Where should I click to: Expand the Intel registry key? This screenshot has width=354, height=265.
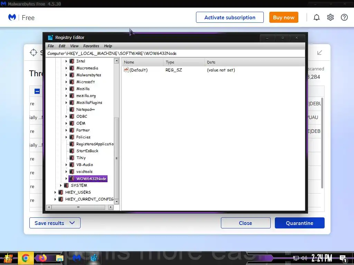66,61
